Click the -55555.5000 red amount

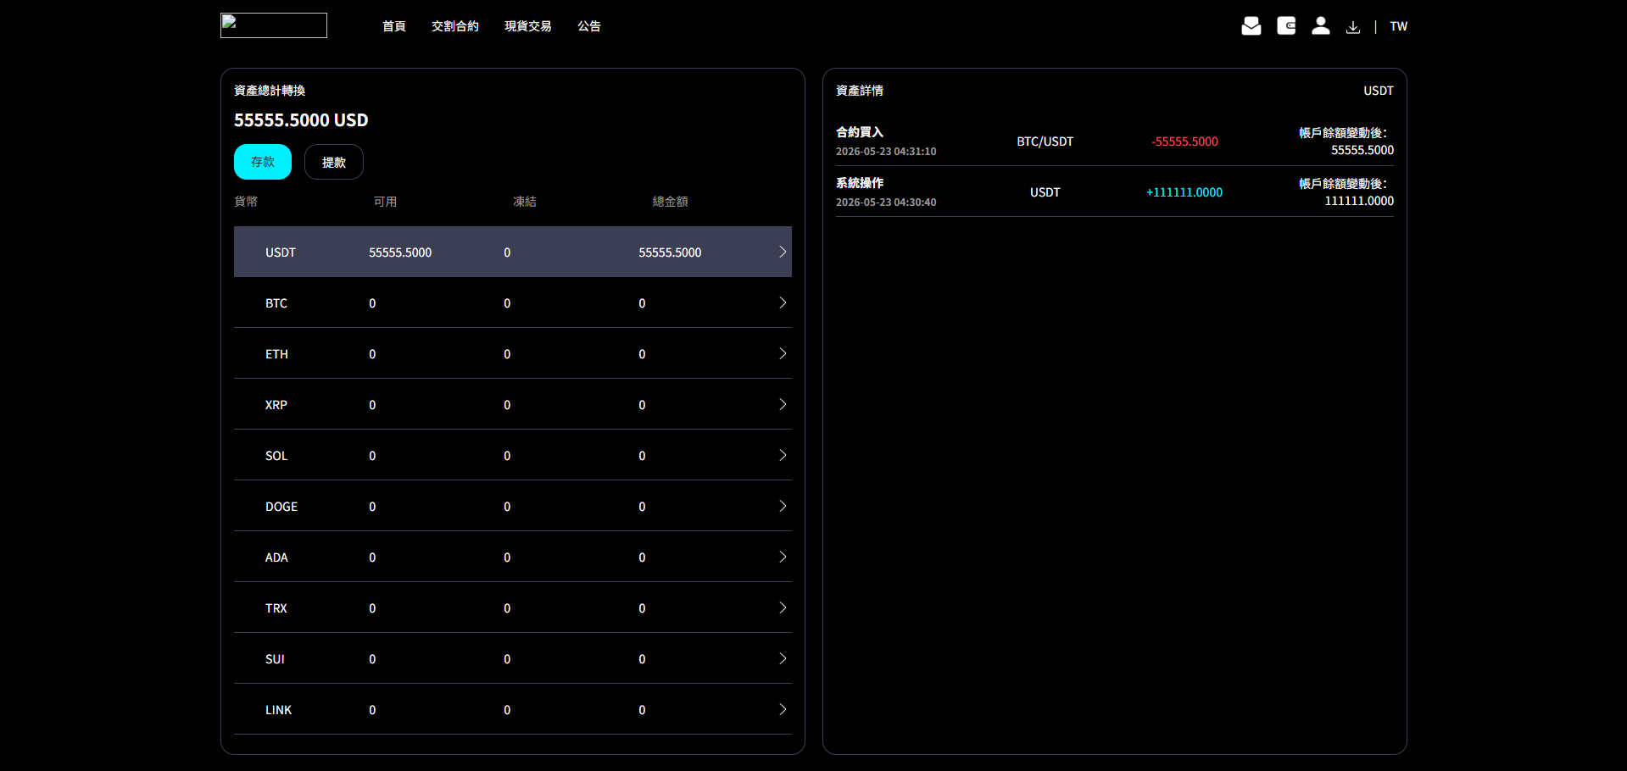[x=1184, y=141]
